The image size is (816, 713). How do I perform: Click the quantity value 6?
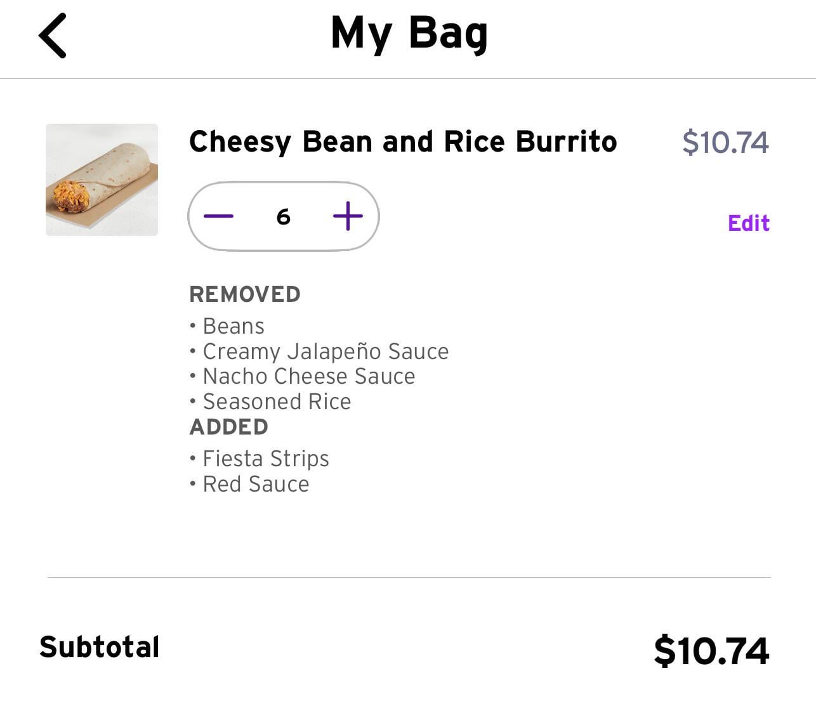(284, 217)
